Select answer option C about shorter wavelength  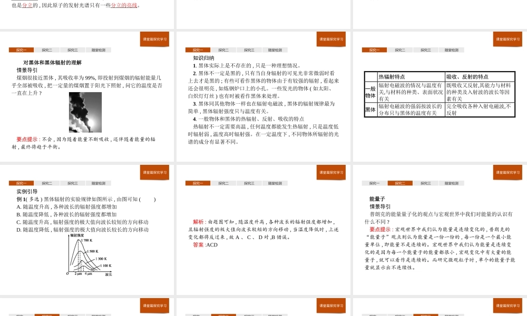82,222
